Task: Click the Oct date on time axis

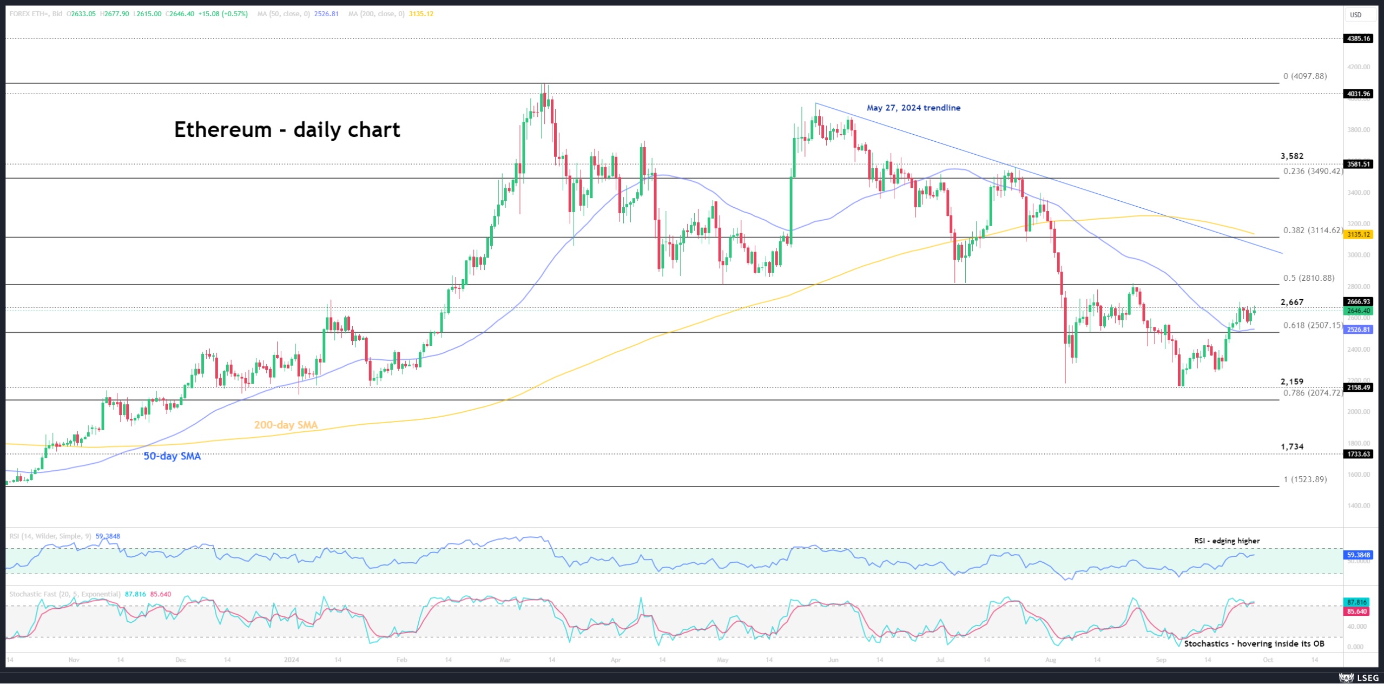Action: (x=1268, y=660)
